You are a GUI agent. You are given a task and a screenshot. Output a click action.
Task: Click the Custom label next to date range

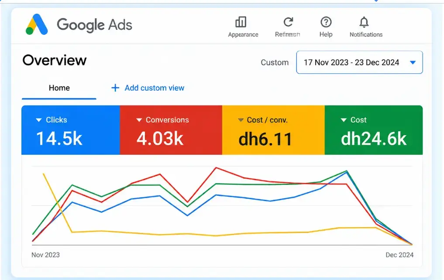tap(275, 62)
